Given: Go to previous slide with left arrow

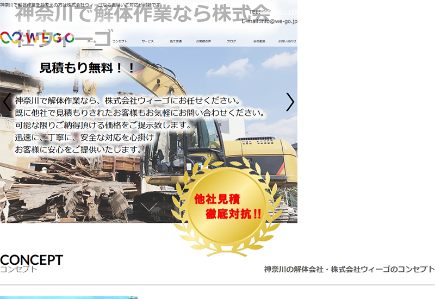Looking at the screenshot, I should point(7,102).
